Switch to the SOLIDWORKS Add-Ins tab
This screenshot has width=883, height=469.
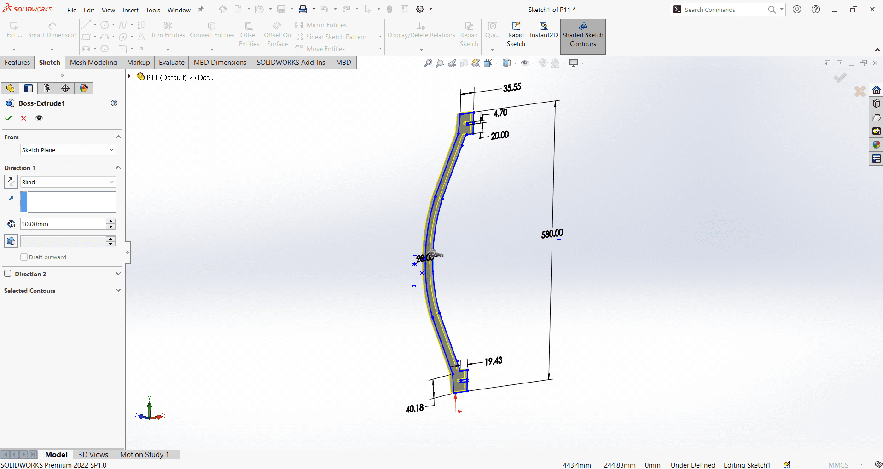(x=291, y=63)
